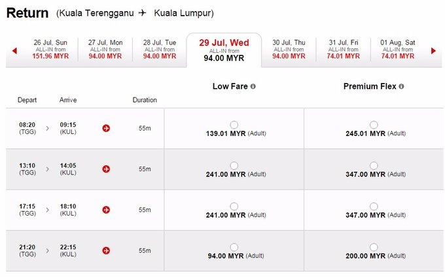This screenshot has width=445, height=277.
Task: Switch to the 26 Jul, Sun date tab
Action: pyautogui.click(x=50, y=50)
